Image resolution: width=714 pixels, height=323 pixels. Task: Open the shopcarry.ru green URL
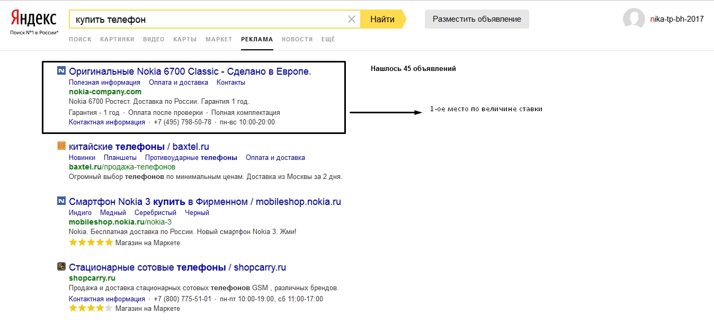(92, 278)
